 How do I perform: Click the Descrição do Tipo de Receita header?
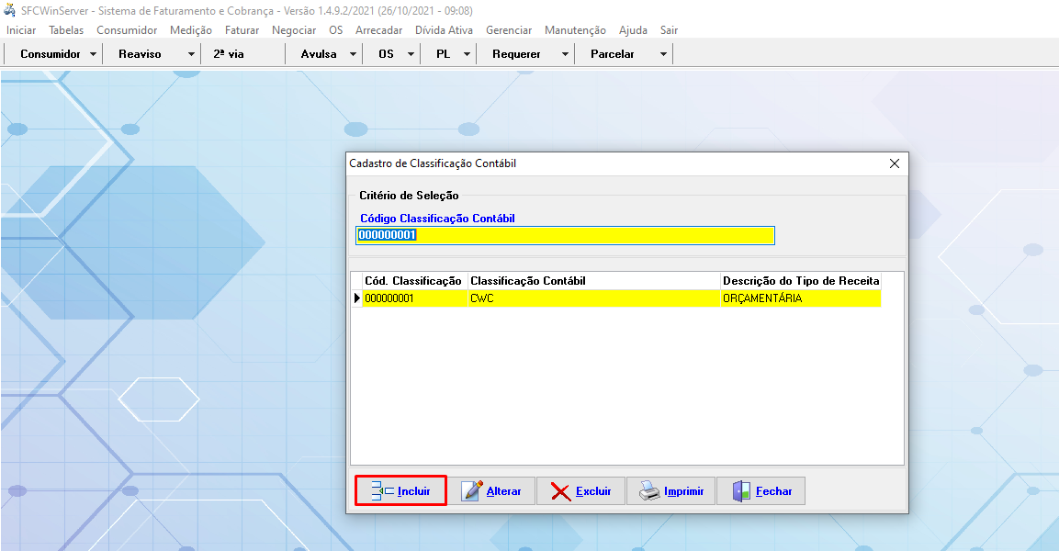coord(800,280)
